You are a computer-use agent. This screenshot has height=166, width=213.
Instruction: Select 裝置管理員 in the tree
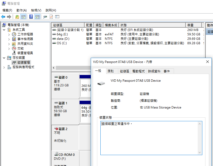click(x=25, y=53)
